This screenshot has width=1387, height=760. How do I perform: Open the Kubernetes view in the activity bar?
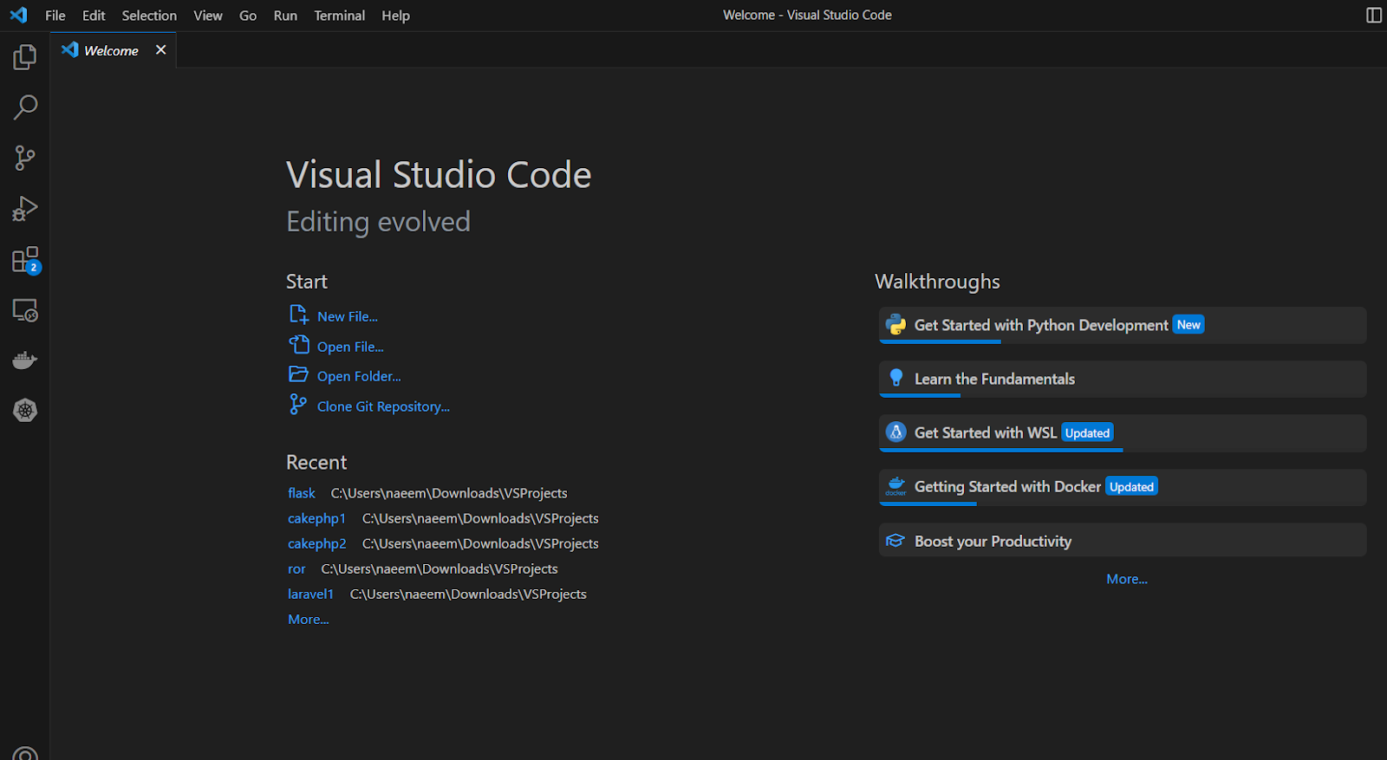click(x=25, y=411)
